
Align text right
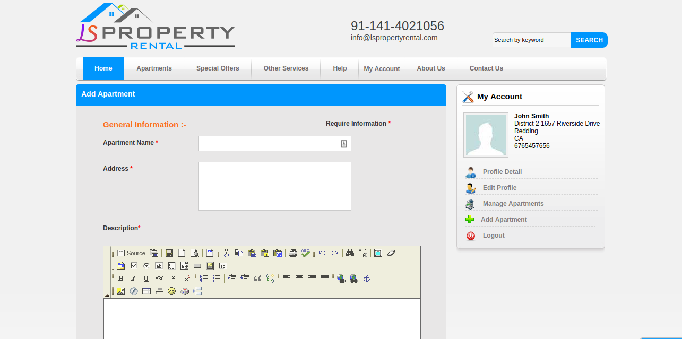312,279
